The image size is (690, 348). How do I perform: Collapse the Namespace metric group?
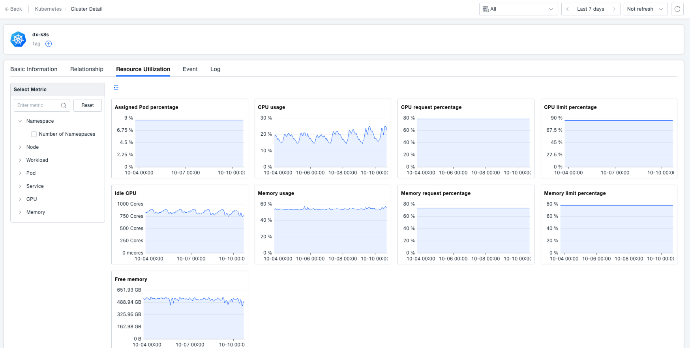(20, 121)
